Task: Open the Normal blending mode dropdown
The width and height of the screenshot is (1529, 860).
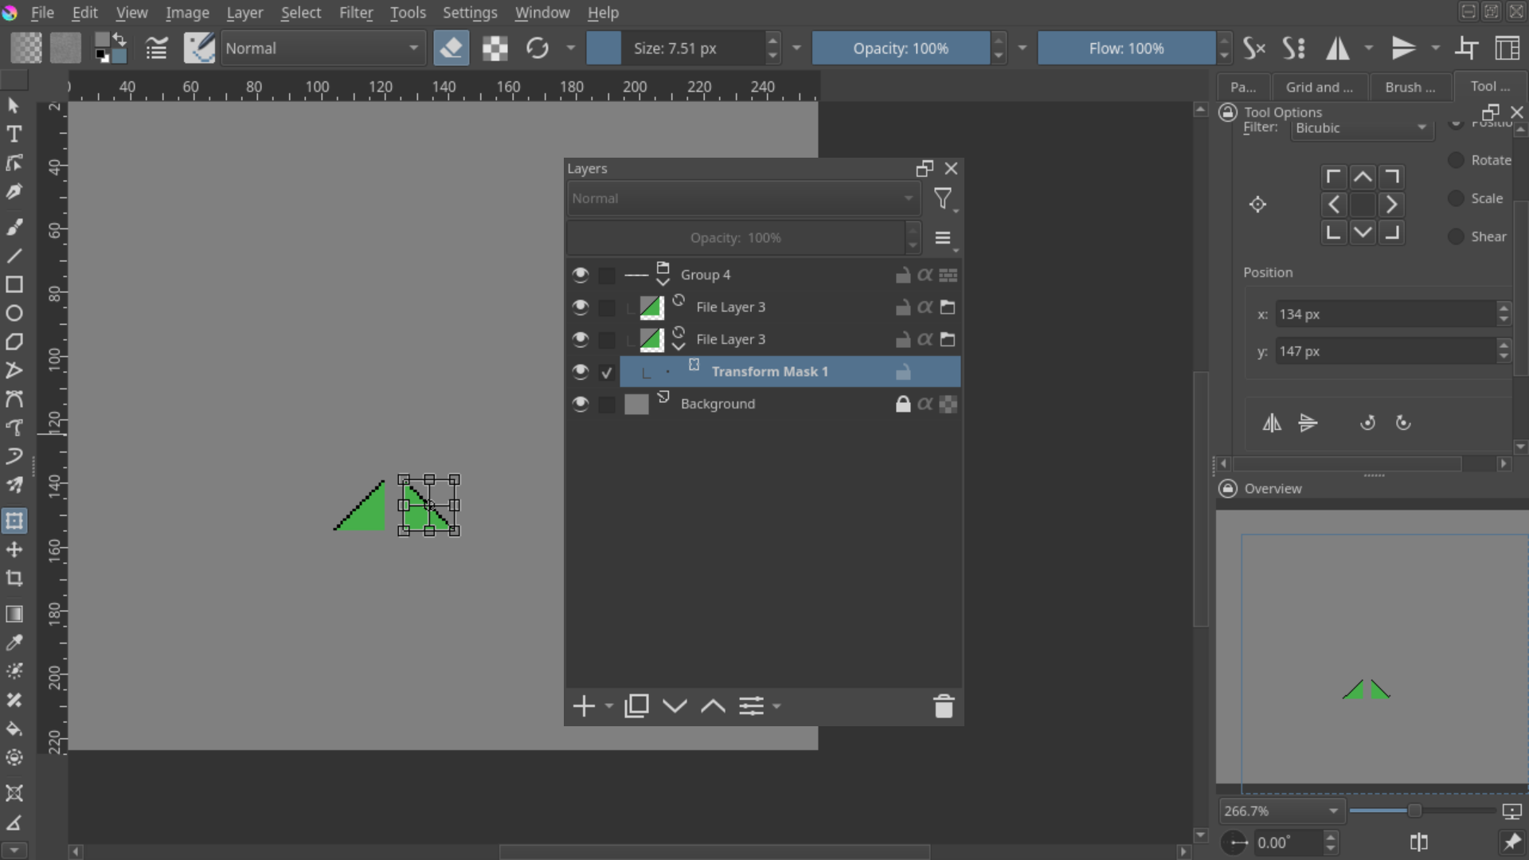Action: pyautogui.click(x=323, y=49)
